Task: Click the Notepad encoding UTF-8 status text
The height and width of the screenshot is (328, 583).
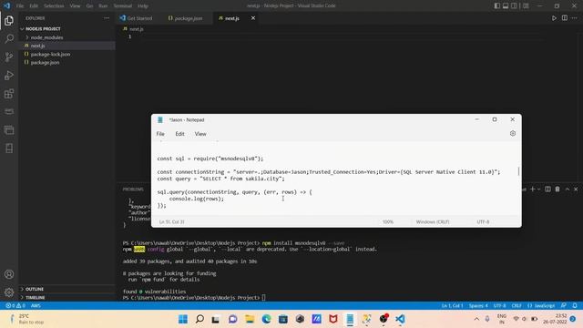Action: [483, 221]
